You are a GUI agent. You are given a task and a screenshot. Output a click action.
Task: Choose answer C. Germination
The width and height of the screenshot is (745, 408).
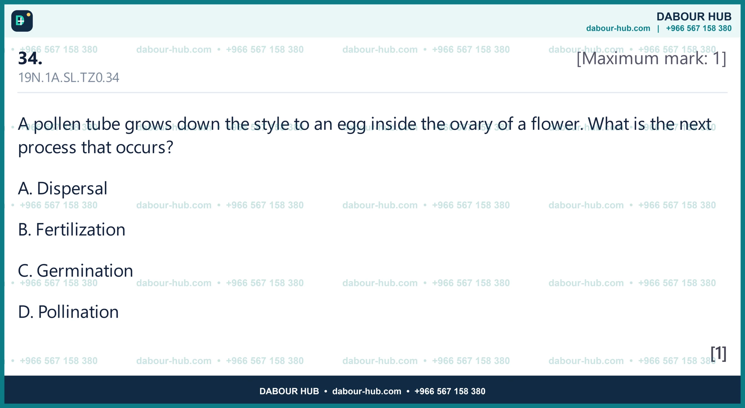tap(75, 271)
